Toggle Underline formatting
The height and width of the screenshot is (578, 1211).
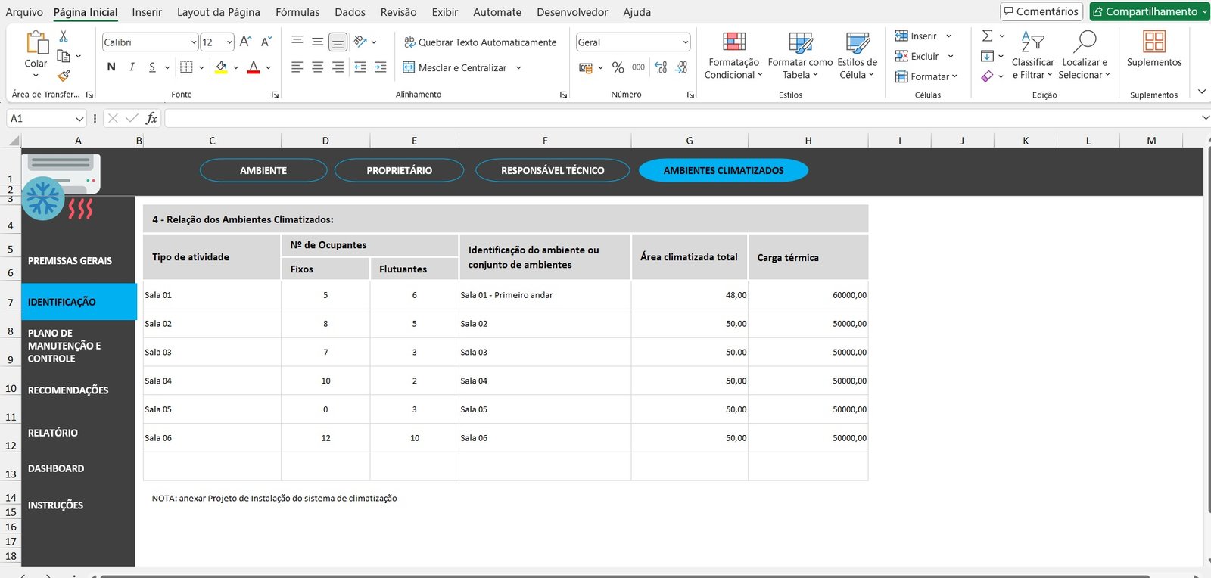tap(152, 67)
